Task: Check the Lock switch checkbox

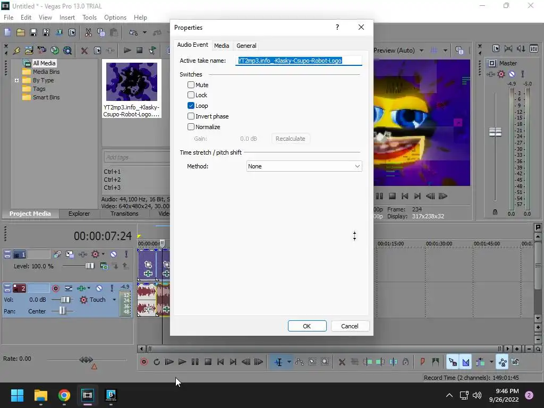Action: pyautogui.click(x=191, y=95)
